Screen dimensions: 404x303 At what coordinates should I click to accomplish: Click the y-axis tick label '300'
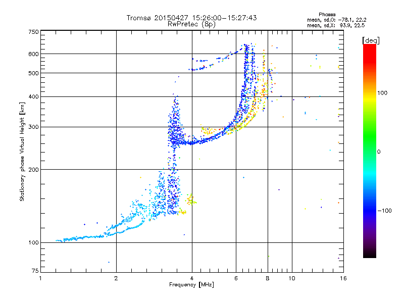34,127
